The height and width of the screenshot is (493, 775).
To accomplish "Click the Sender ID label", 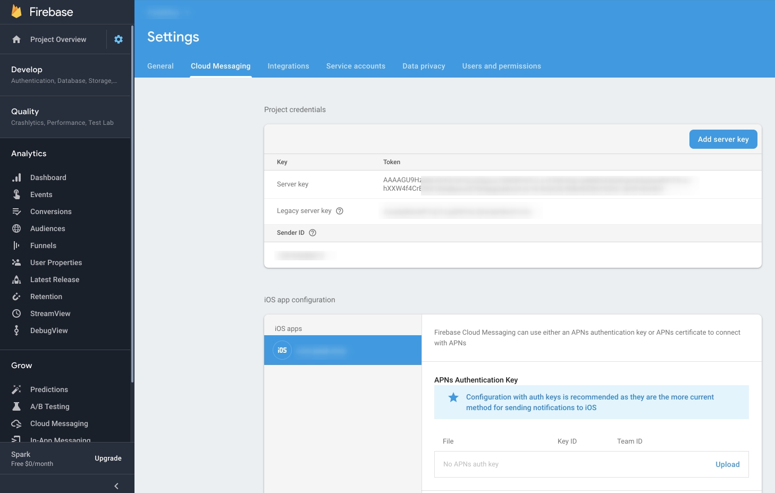I will point(291,233).
